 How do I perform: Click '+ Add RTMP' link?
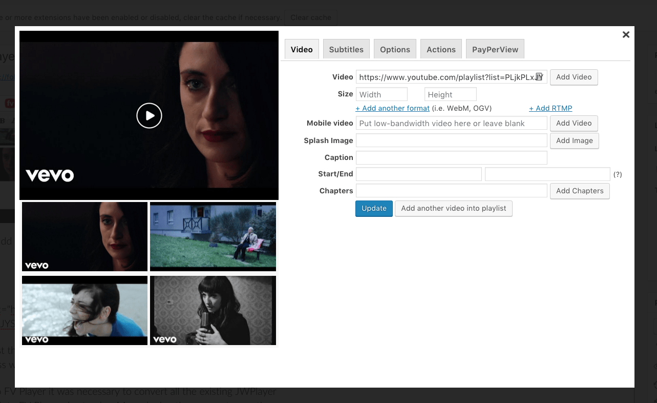coord(550,108)
